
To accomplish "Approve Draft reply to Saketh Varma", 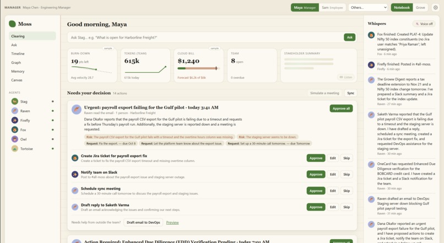I will pos(316,207).
